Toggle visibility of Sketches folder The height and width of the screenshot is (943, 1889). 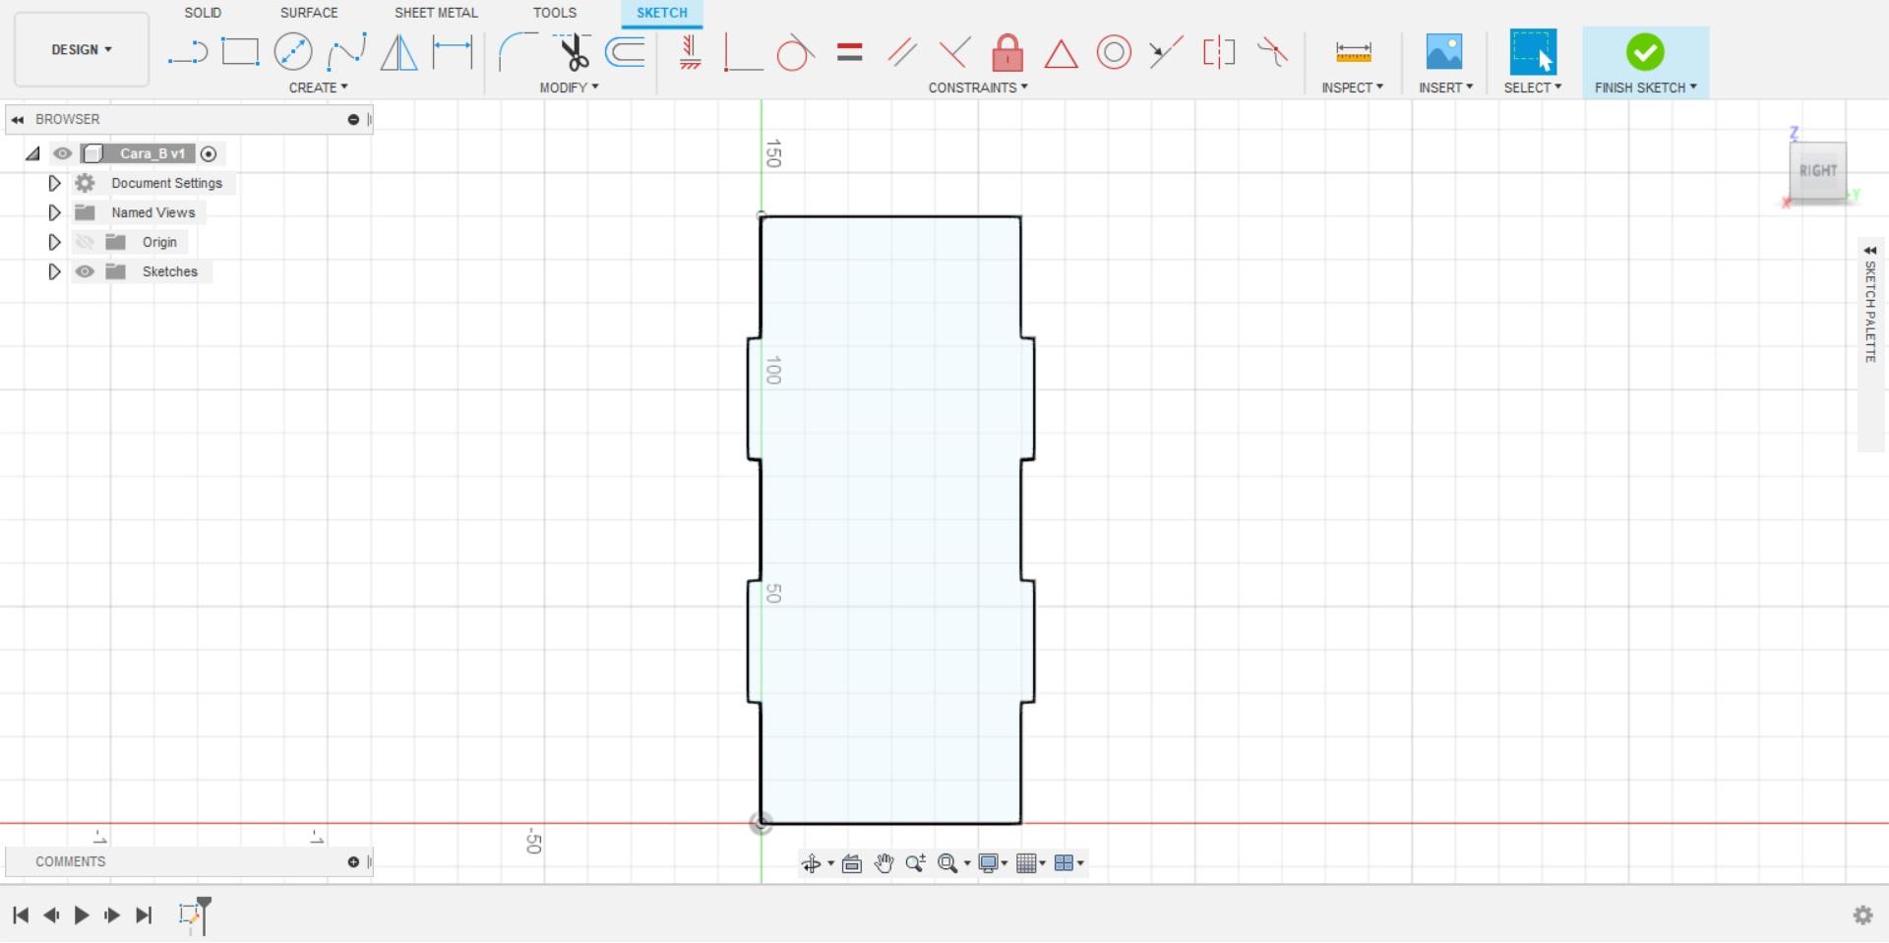[x=85, y=271]
